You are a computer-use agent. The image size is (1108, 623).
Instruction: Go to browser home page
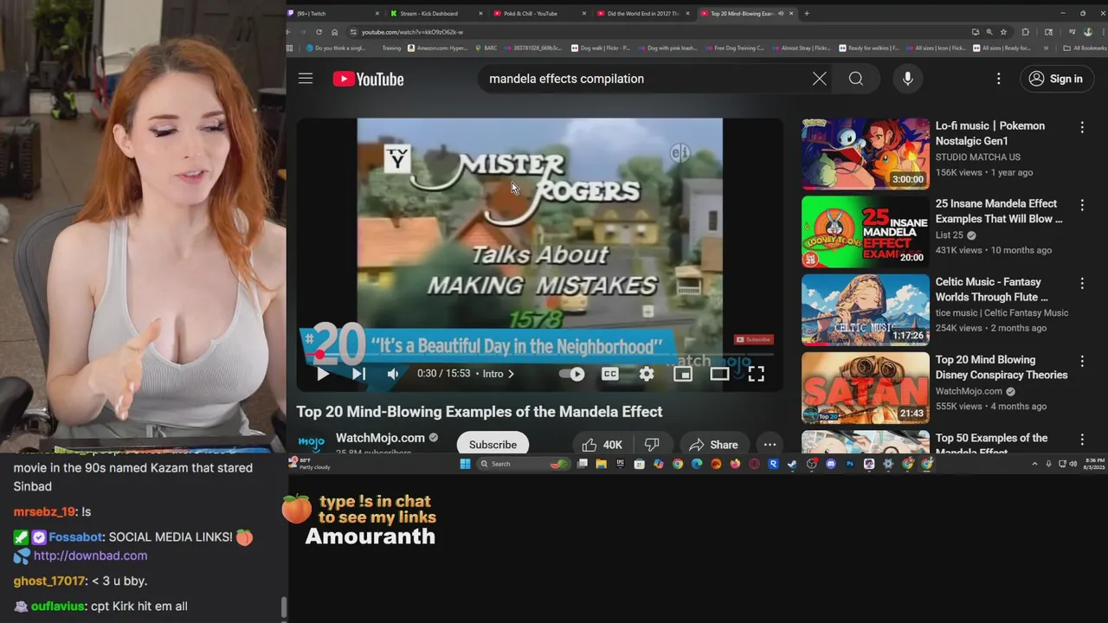tap(334, 32)
